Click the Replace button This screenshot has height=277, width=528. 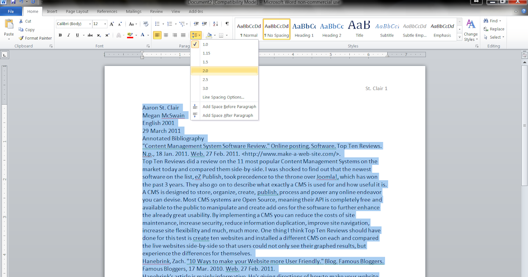tap(494, 29)
